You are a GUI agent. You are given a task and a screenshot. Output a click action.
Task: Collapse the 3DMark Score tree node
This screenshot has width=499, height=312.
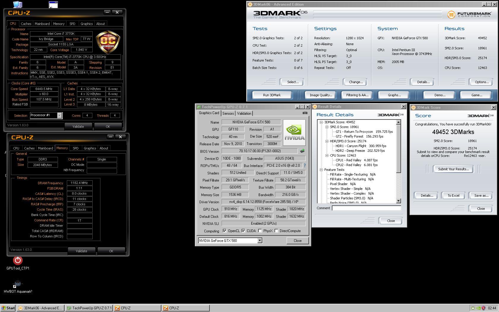point(321,122)
